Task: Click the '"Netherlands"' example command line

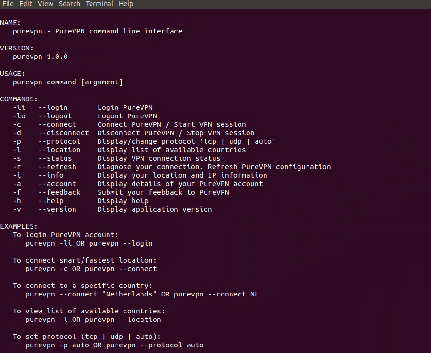Action: [x=142, y=294]
